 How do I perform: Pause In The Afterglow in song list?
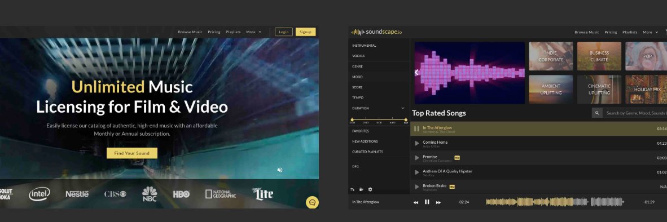tap(417, 128)
